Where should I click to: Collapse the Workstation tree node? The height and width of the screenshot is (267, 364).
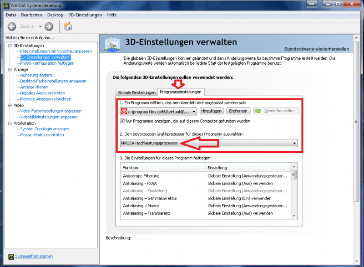pos(10,123)
